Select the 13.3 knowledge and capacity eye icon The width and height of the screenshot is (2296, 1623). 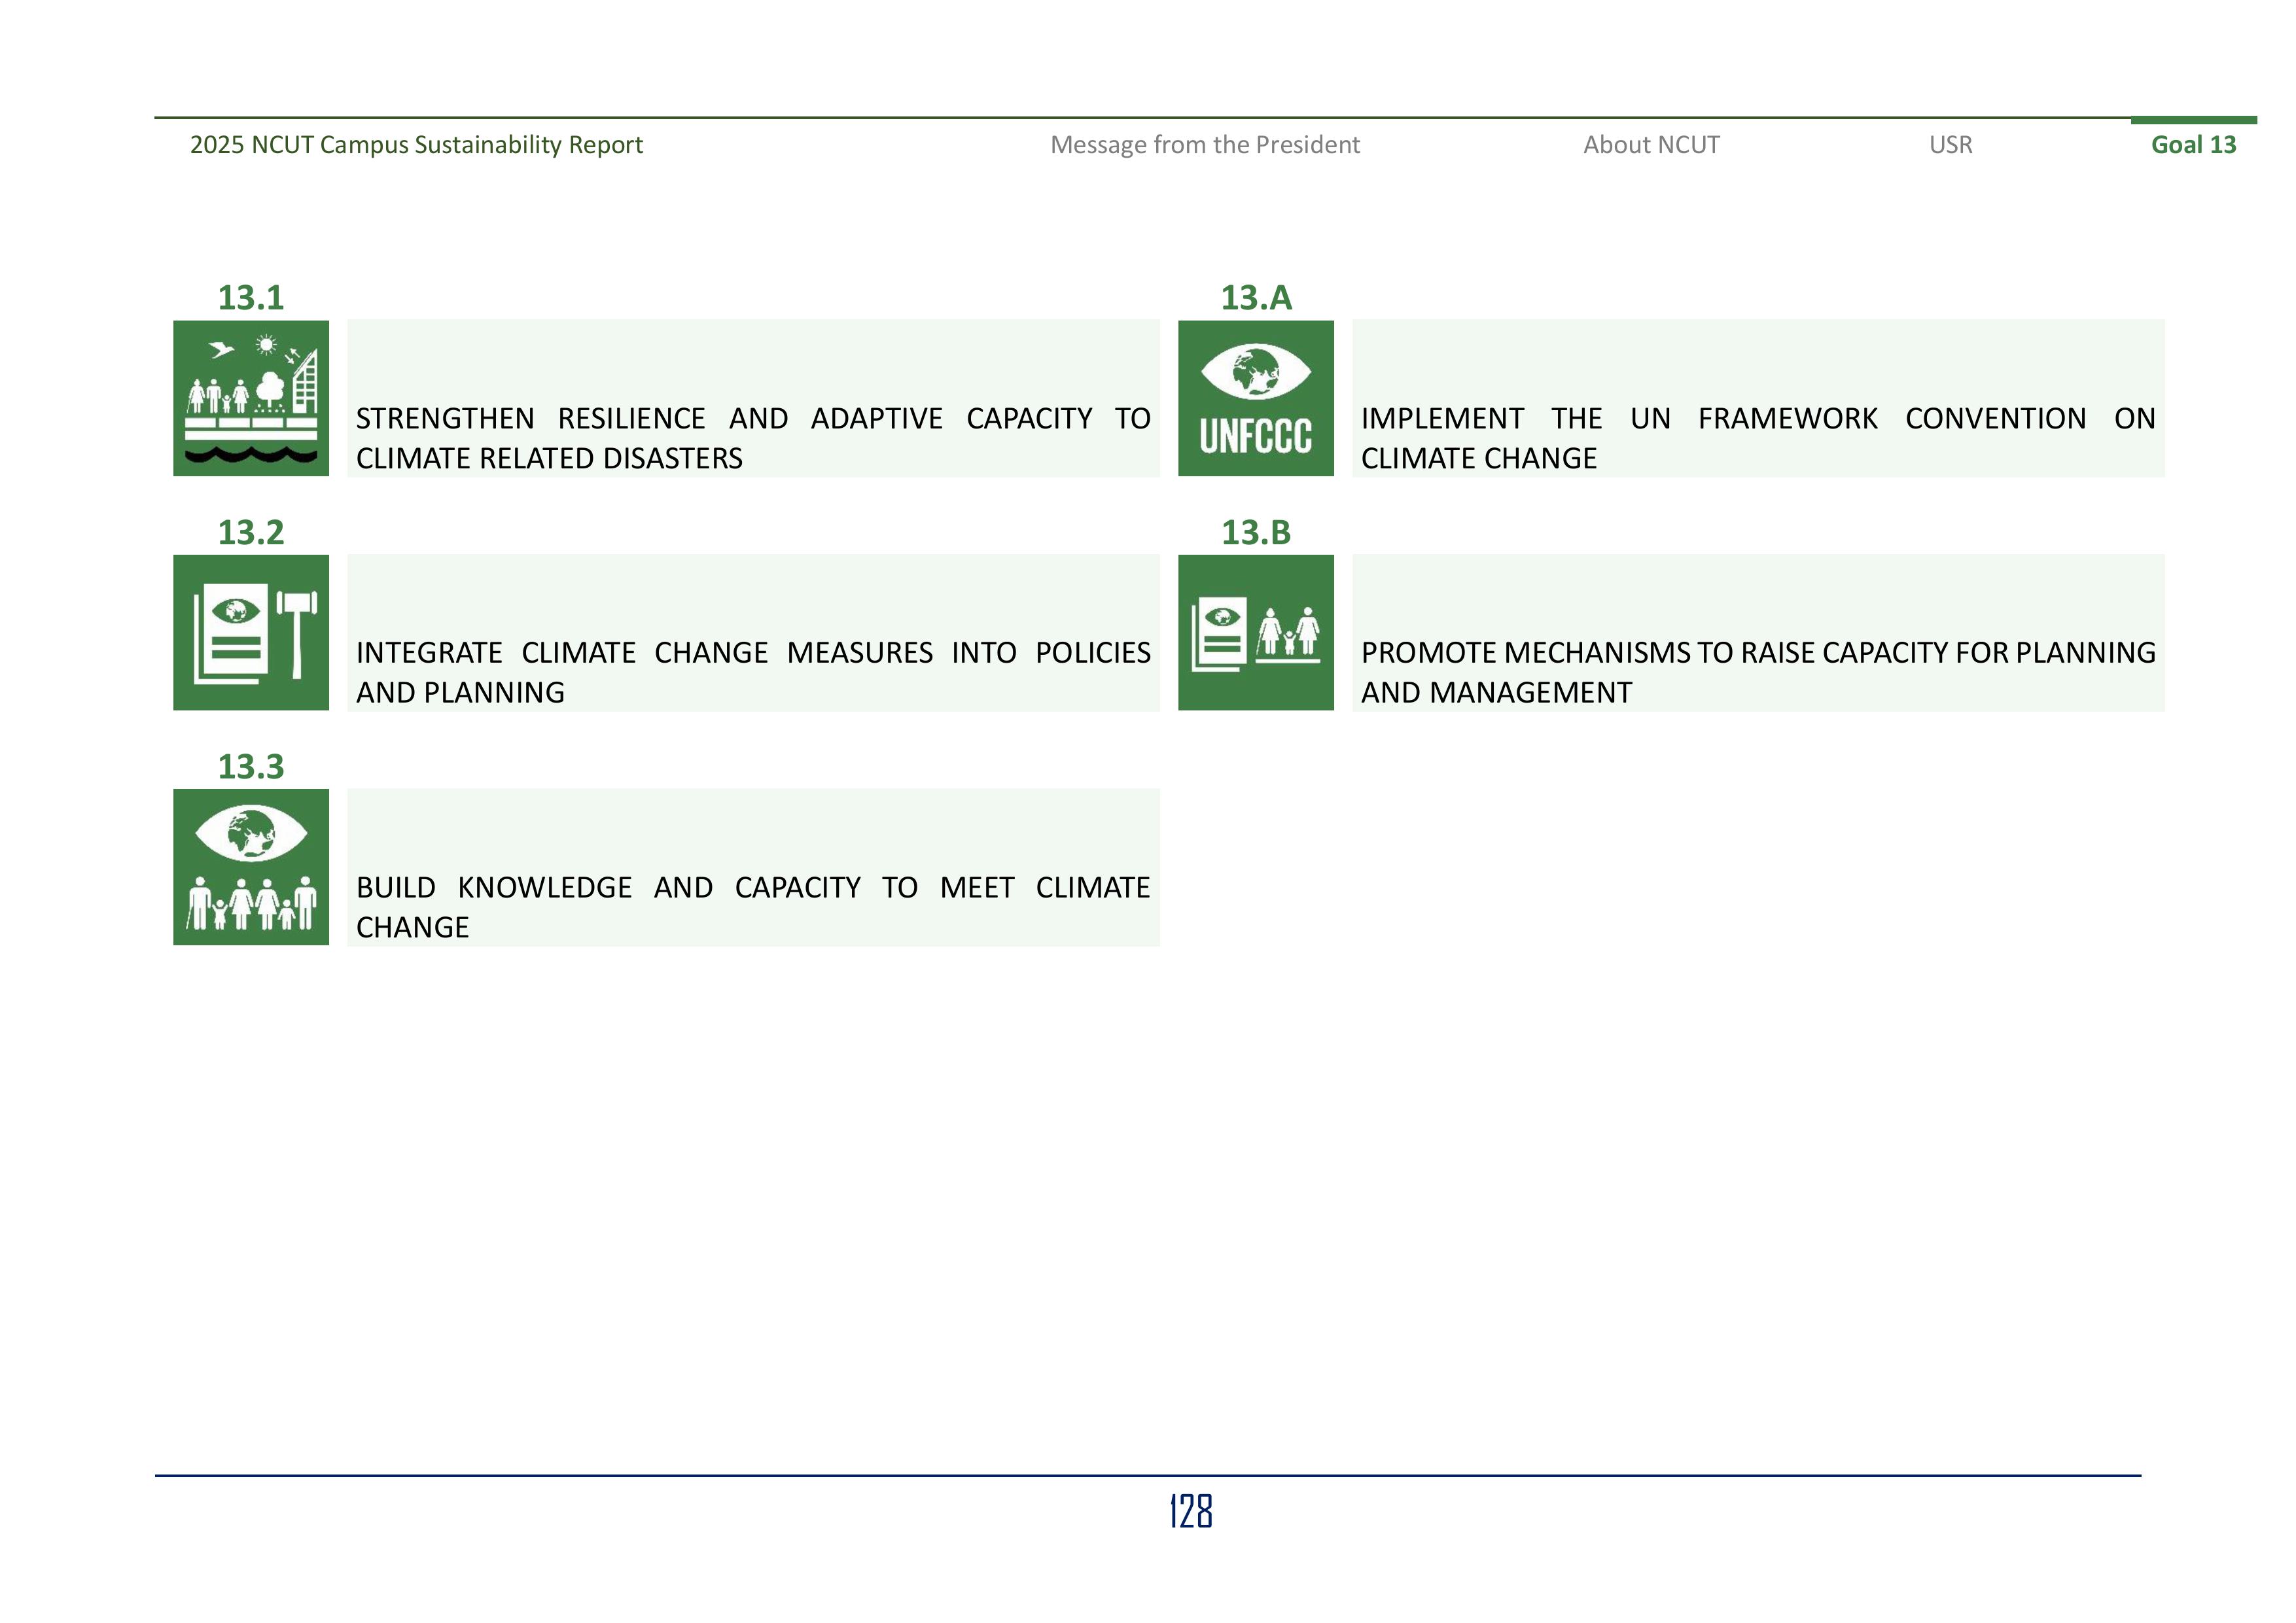coord(251,865)
